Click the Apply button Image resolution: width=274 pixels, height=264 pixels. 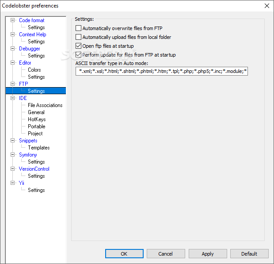(x=208, y=254)
